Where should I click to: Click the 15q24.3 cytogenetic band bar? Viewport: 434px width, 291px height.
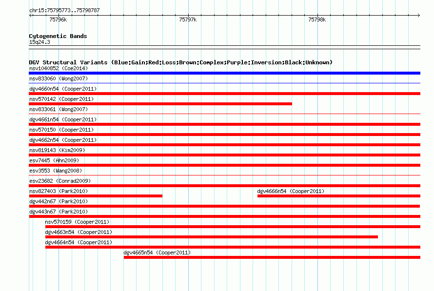click(x=224, y=47)
